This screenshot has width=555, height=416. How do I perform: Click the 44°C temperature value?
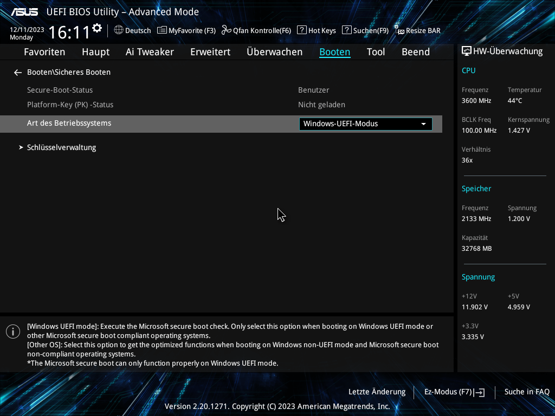[x=515, y=100]
